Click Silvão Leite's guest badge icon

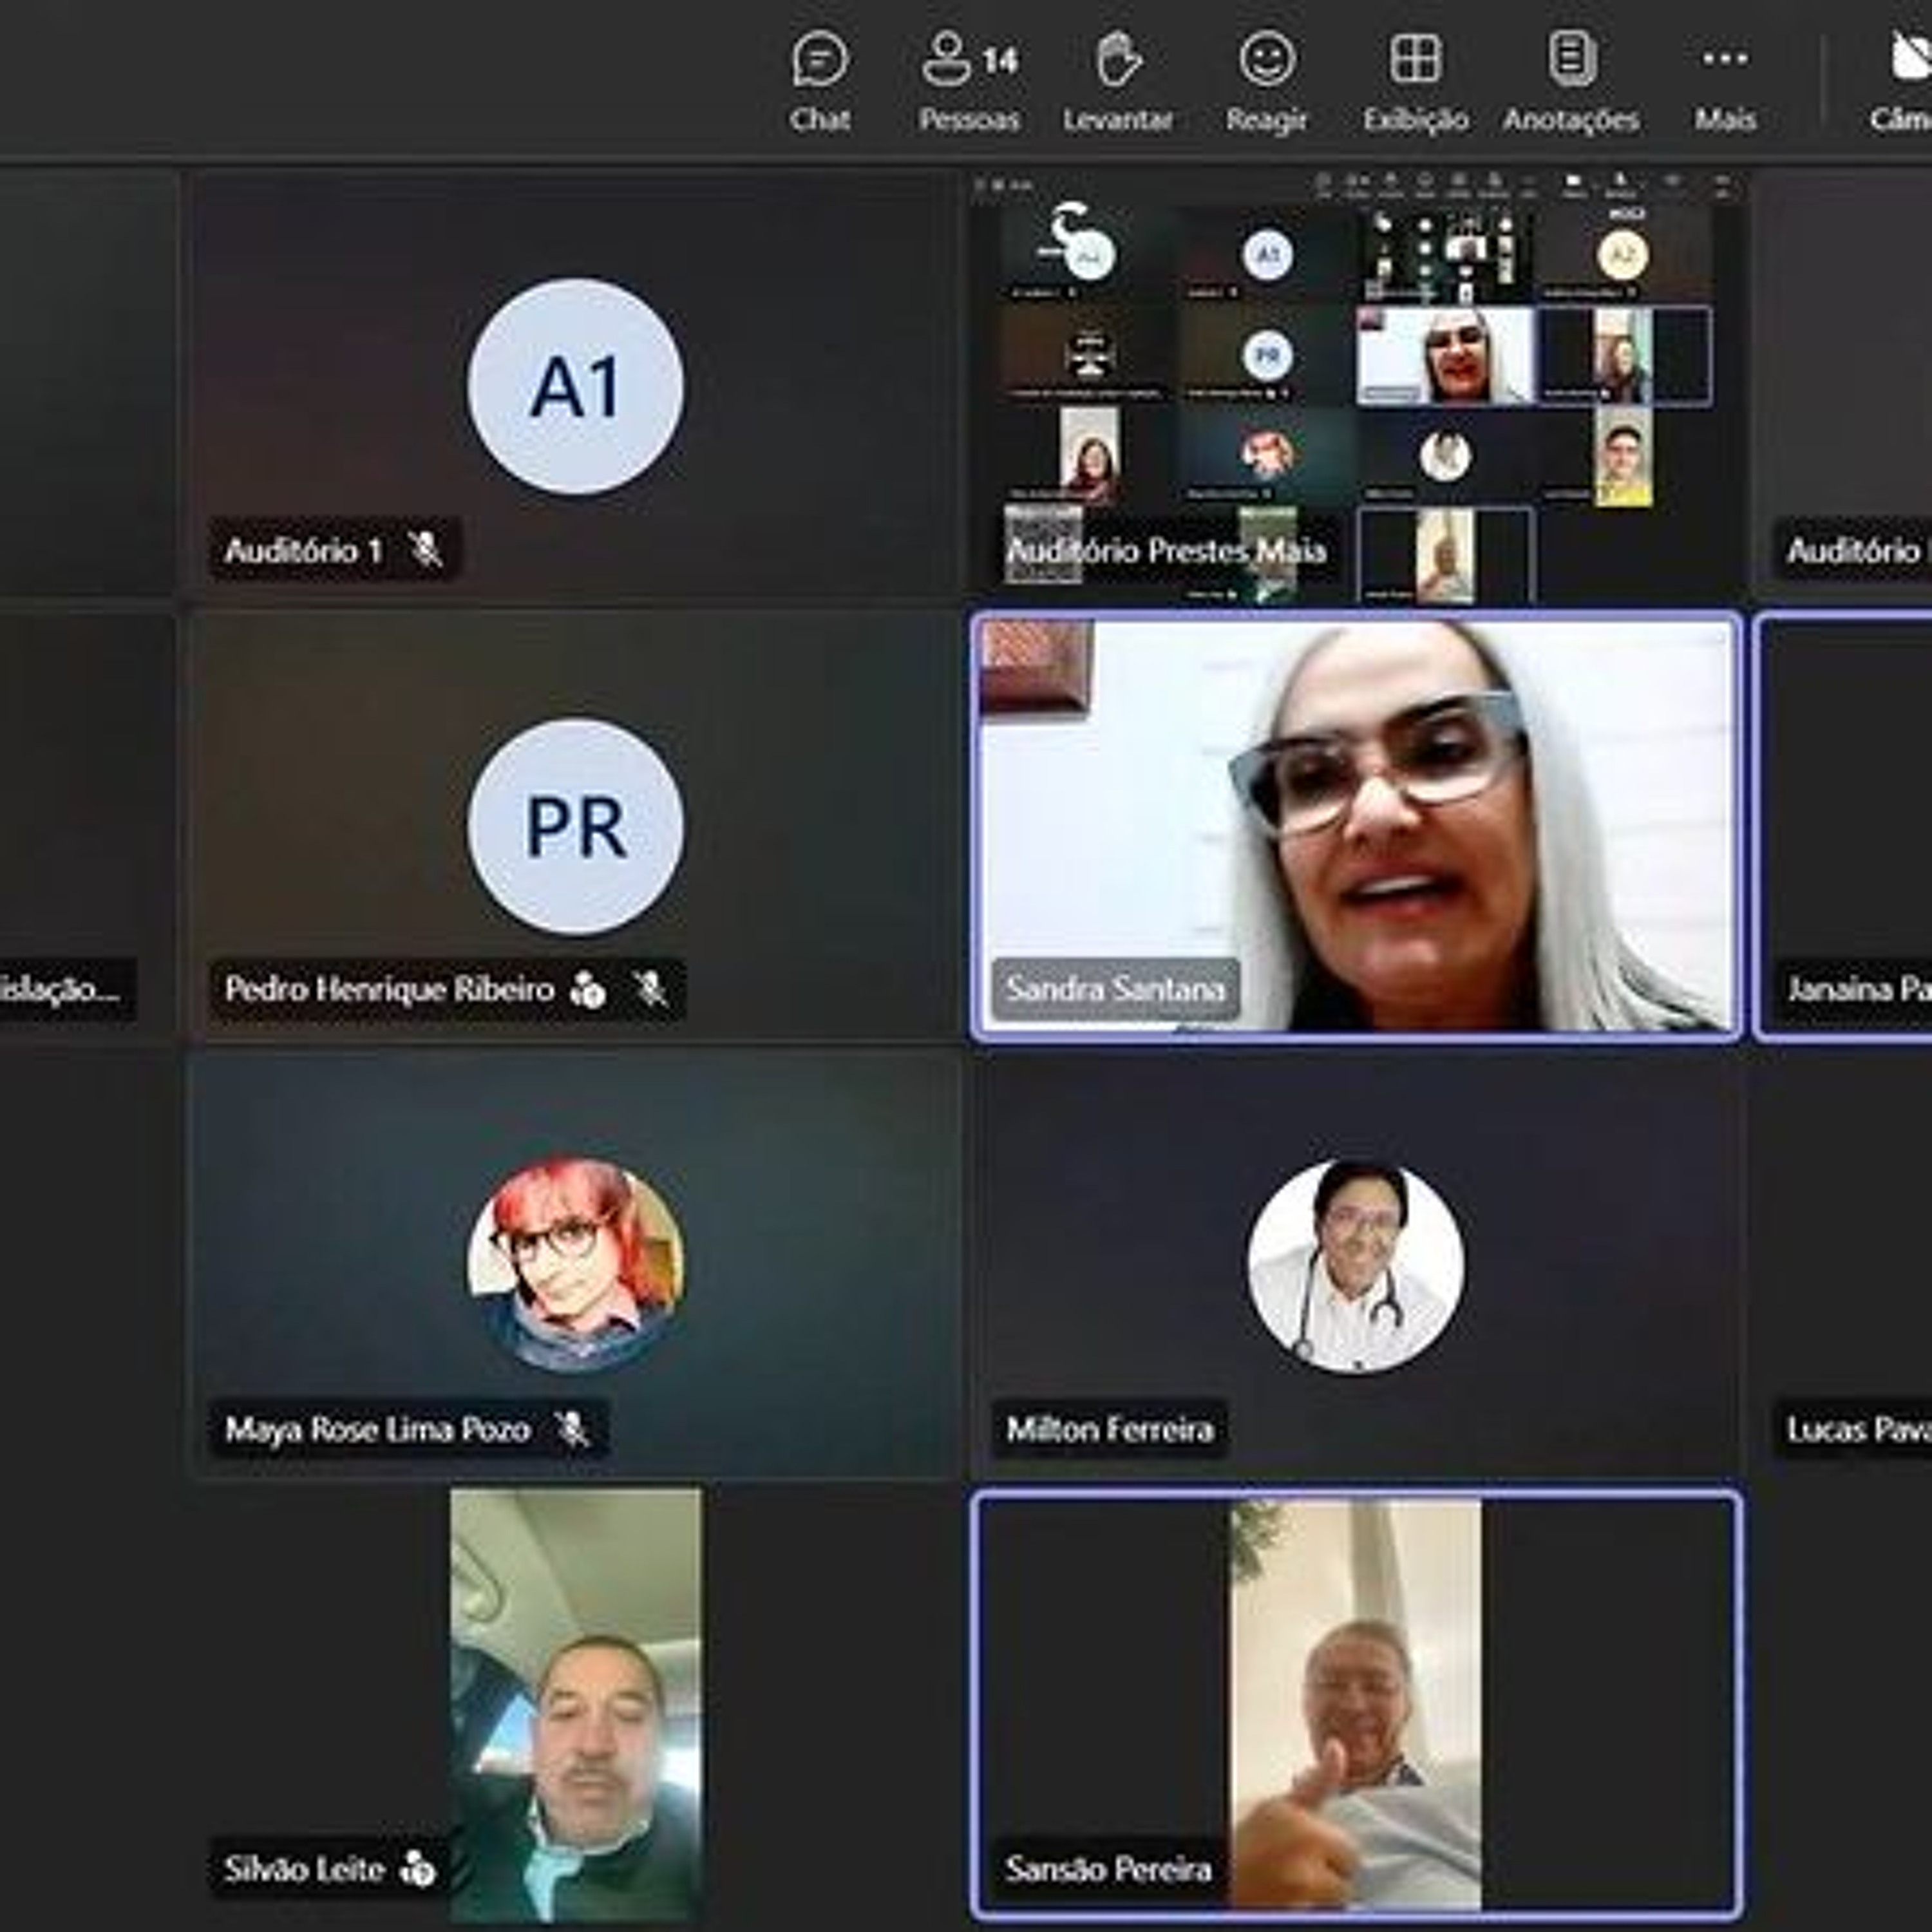coord(418,1868)
